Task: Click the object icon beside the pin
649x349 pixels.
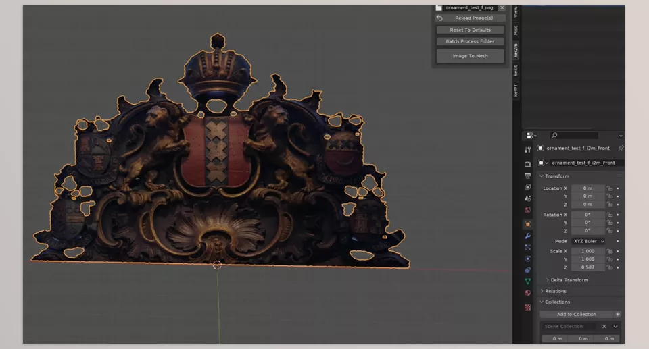Action: click(x=541, y=148)
